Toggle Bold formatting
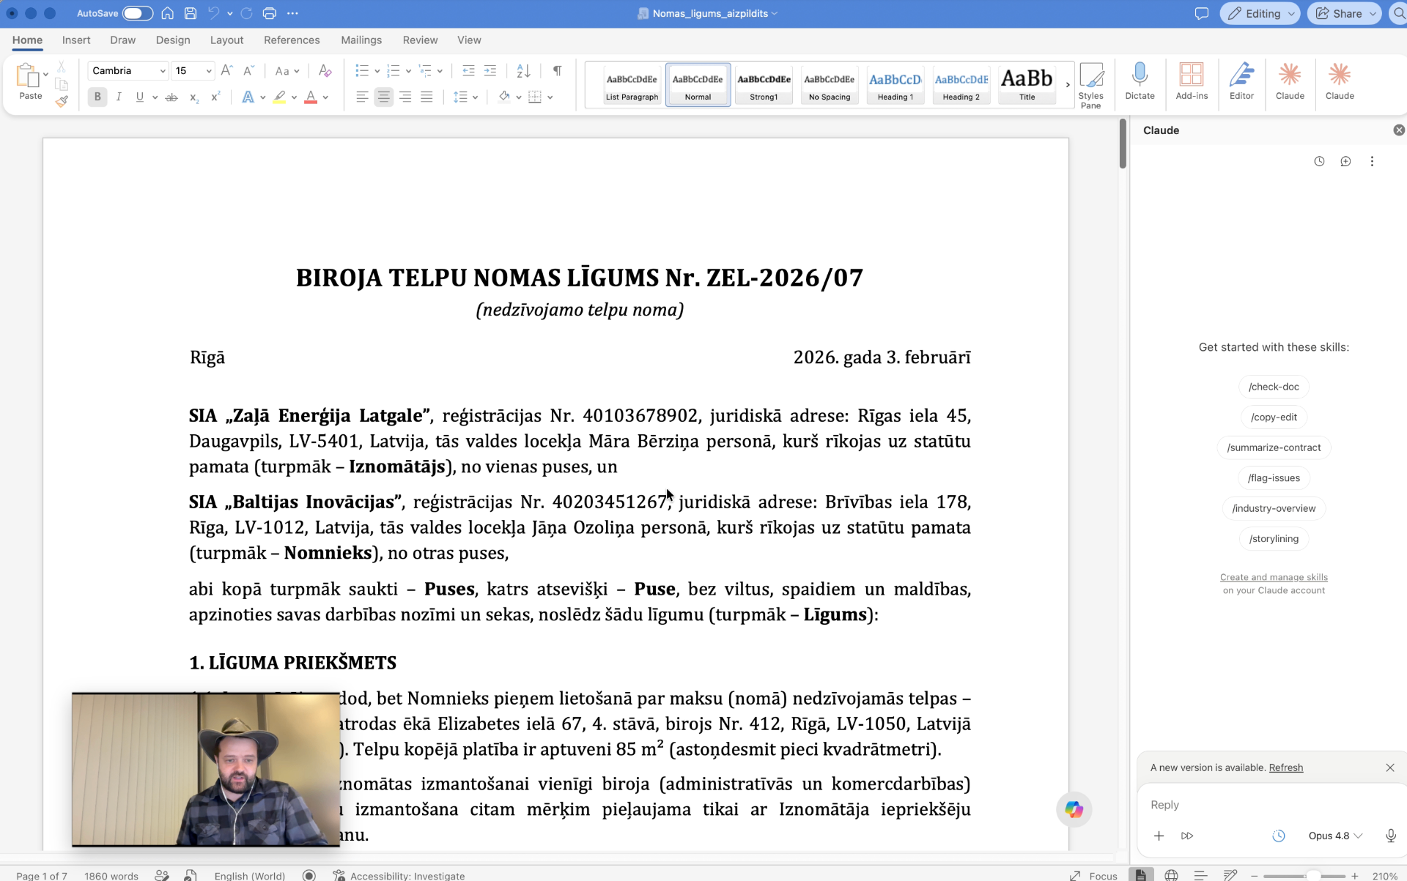 (97, 97)
